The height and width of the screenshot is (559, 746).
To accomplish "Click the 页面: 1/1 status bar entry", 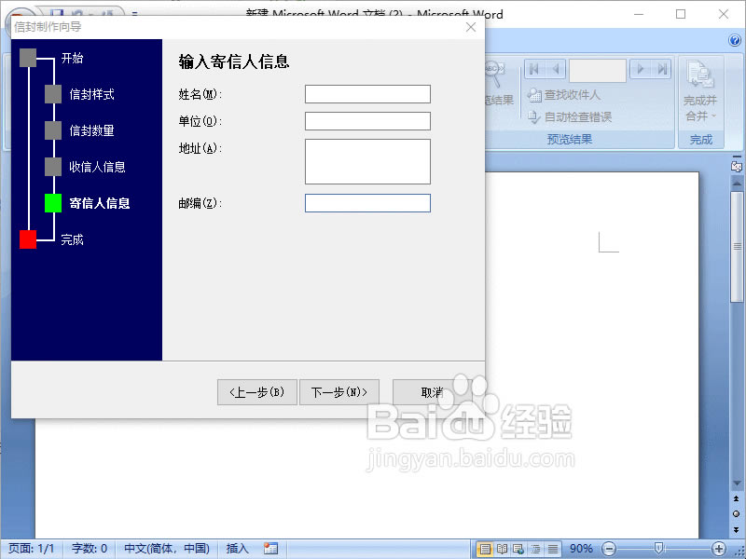I will click(32, 549).
